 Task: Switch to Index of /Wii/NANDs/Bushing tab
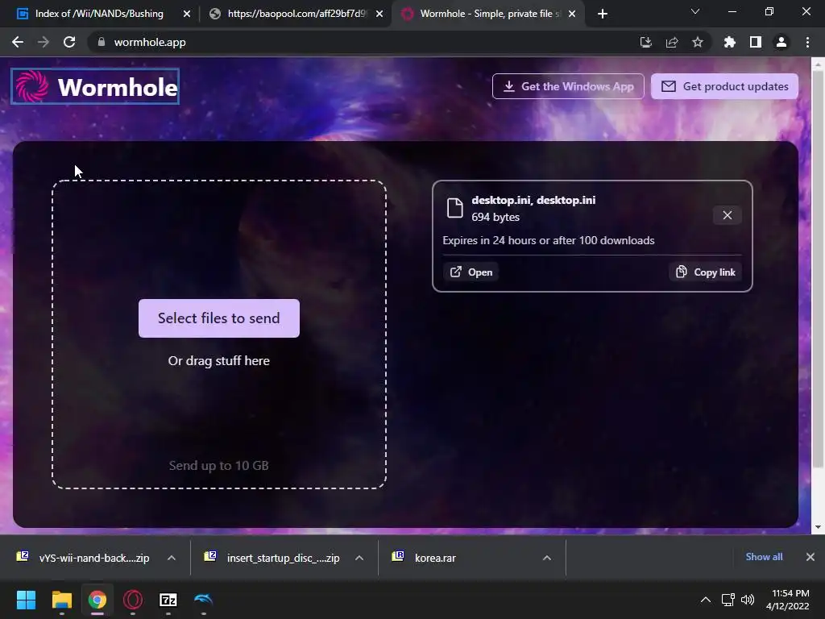click(x=97, y=14)
